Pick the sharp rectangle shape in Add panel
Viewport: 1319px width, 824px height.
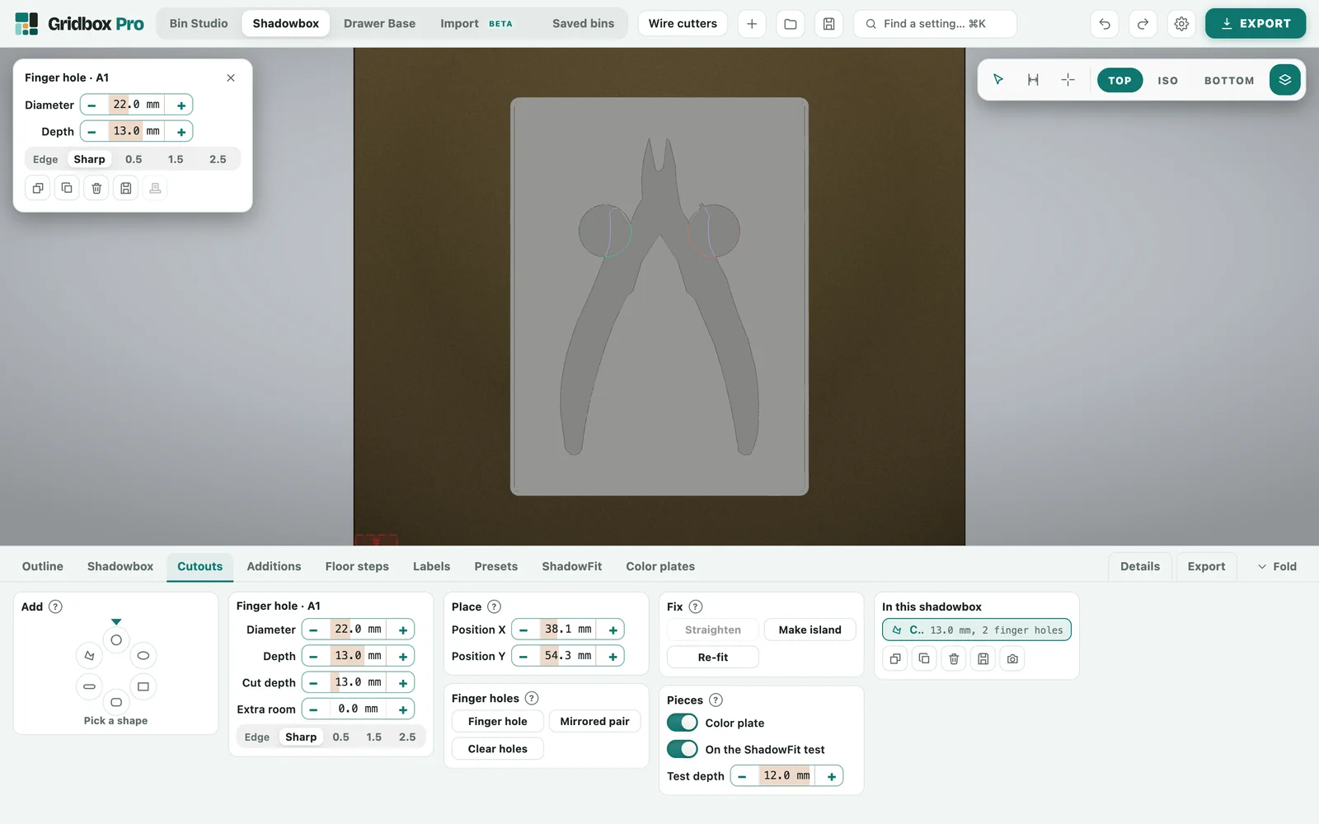point(143,686)
